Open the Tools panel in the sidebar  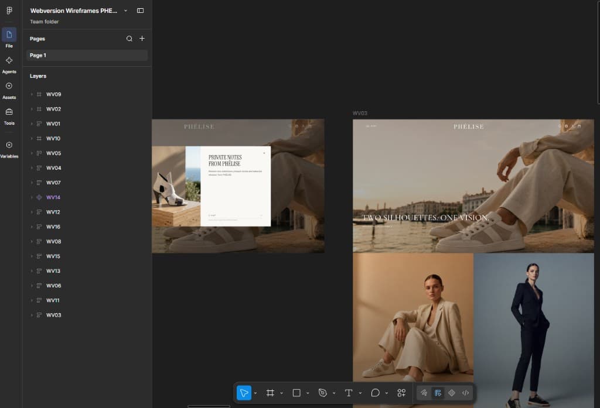click(x=9, y=116)
